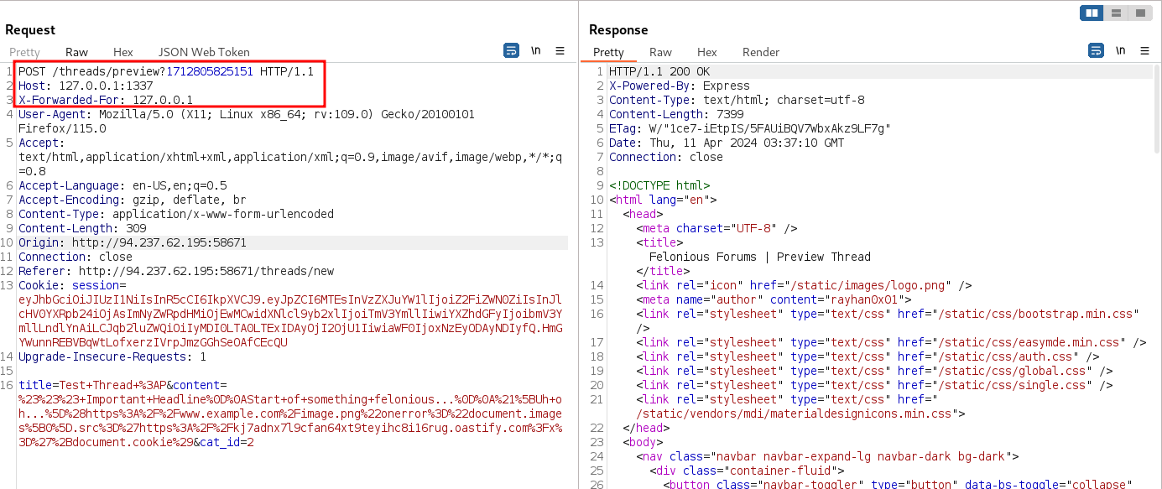Click the request Connection: close header on line 11
The width and height of the screenshot is (1162, 489).
click(x=76, y=257)
